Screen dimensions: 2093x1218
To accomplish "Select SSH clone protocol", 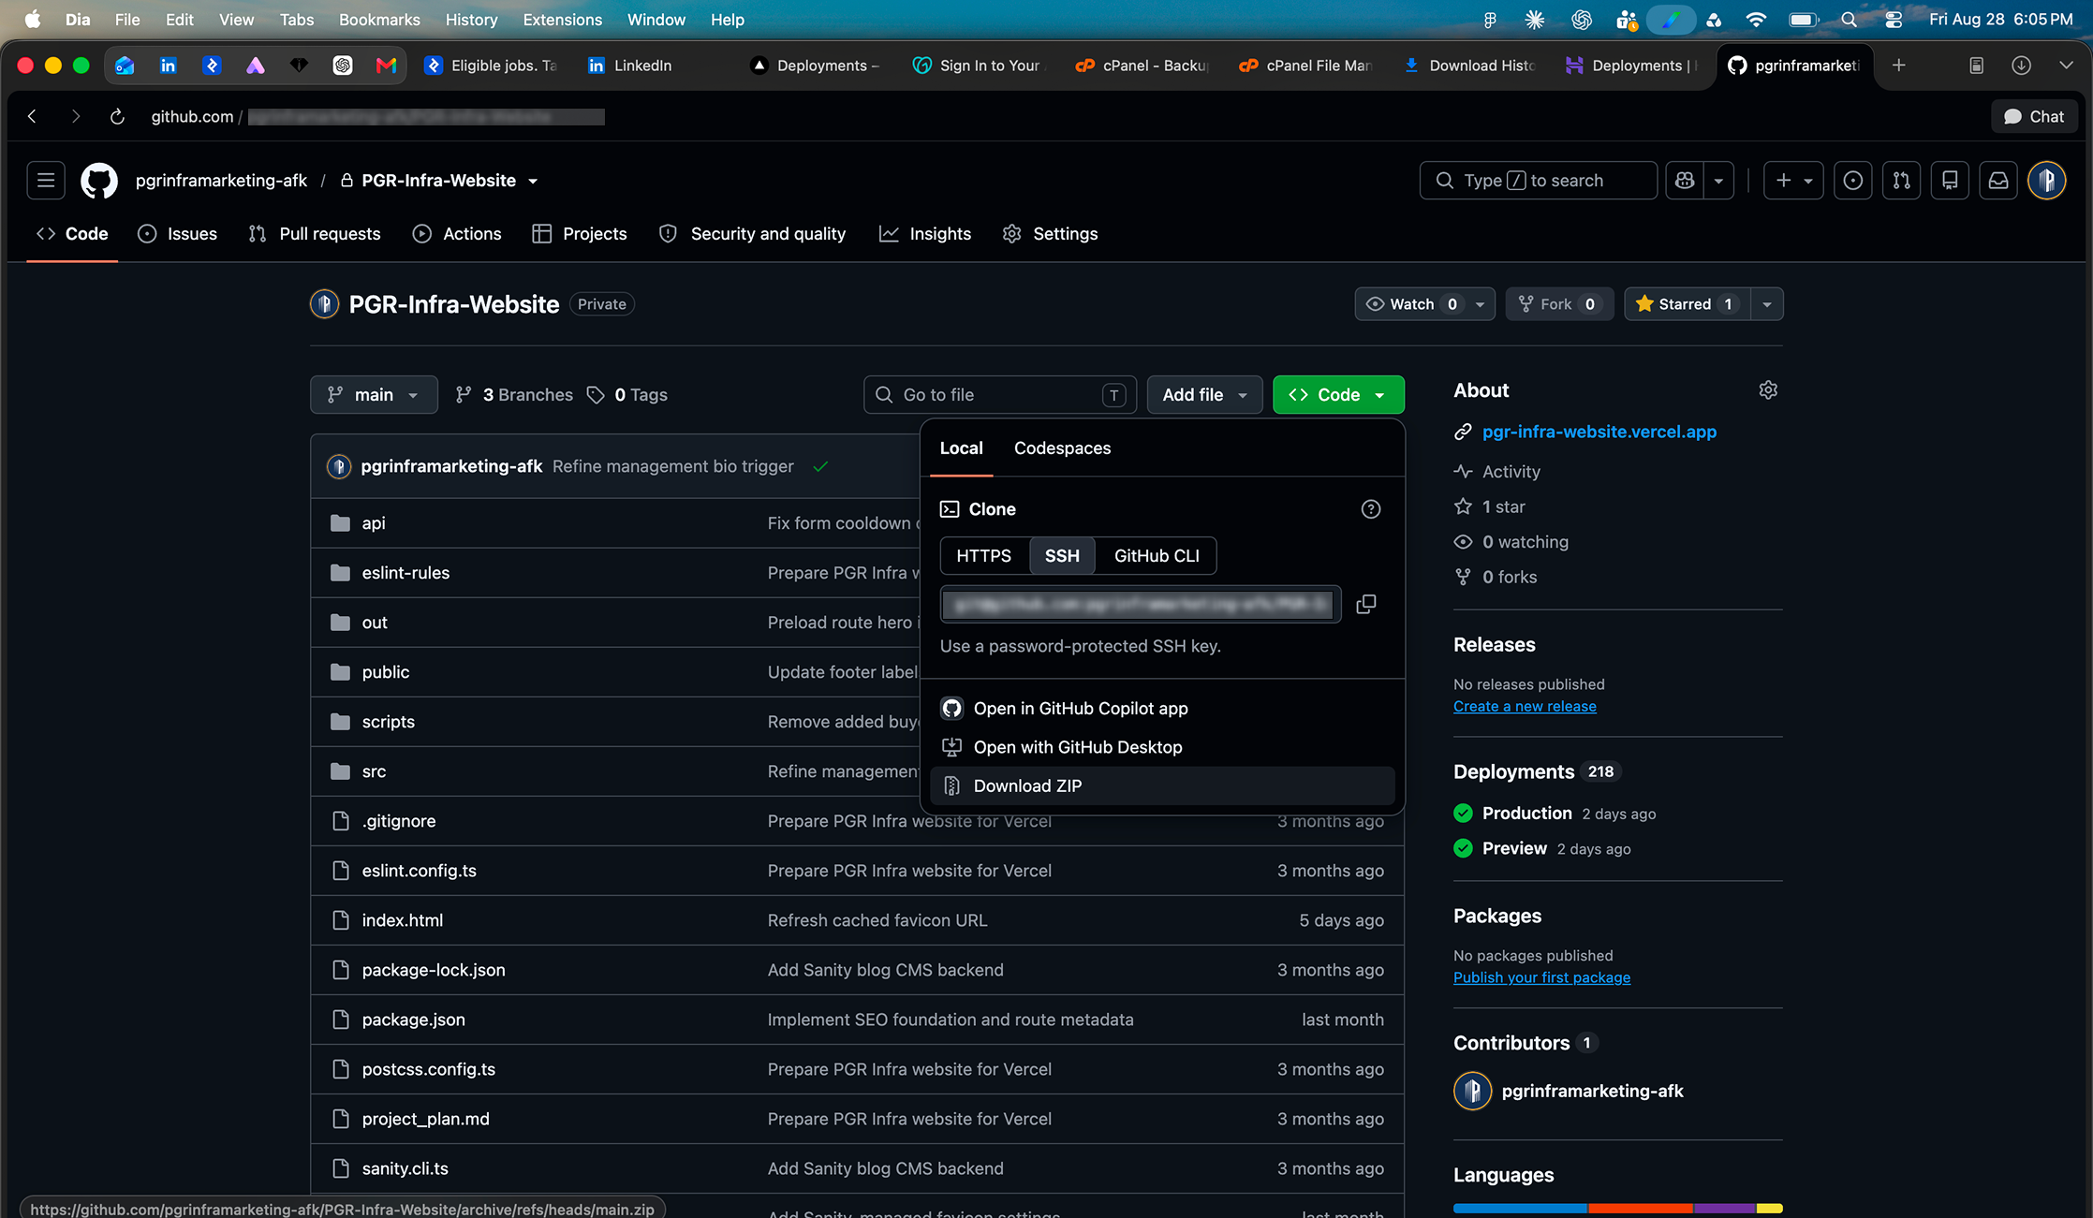I will 1062,556.
